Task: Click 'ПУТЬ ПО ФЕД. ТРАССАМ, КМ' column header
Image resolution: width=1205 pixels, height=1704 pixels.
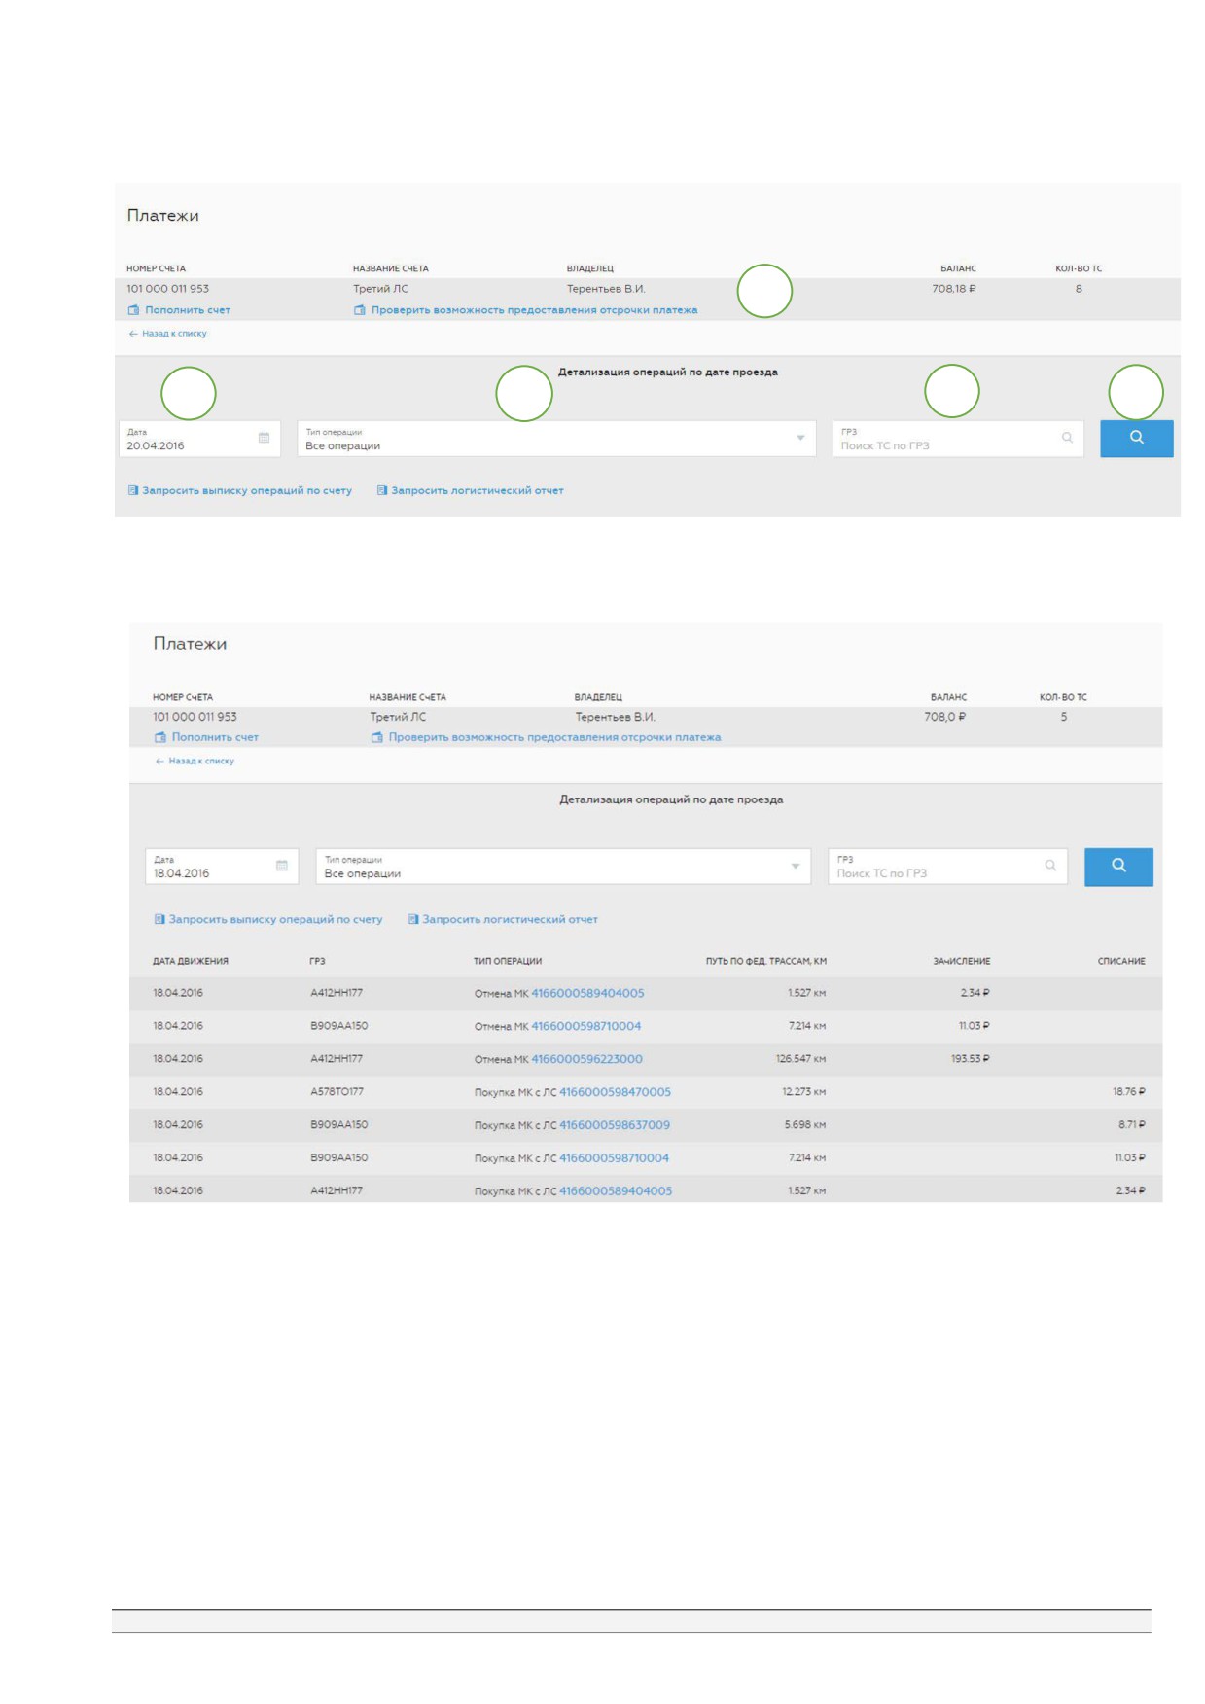Action: pos(766,961)
